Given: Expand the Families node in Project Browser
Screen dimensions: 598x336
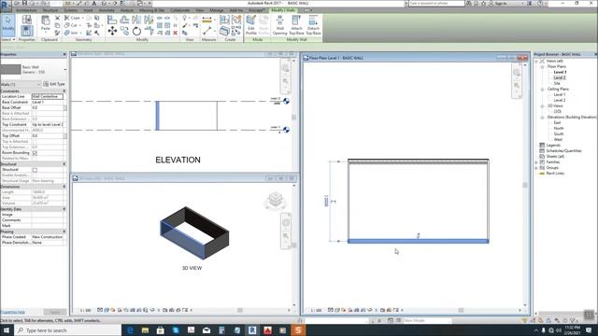Looking at the screenshot, I should [536, 162].
